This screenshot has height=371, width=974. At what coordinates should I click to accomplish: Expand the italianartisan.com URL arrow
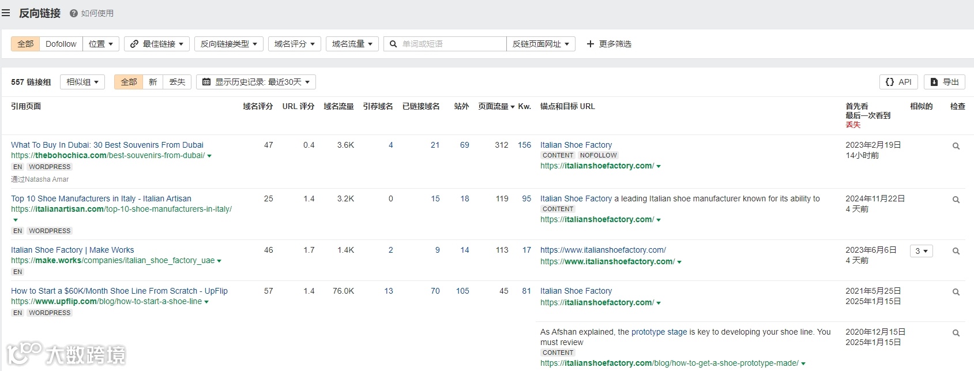16,220
